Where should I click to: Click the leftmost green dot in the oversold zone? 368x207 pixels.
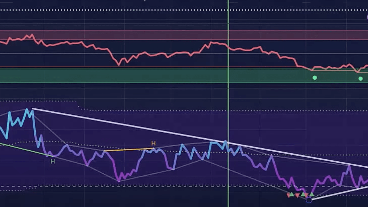315,78
